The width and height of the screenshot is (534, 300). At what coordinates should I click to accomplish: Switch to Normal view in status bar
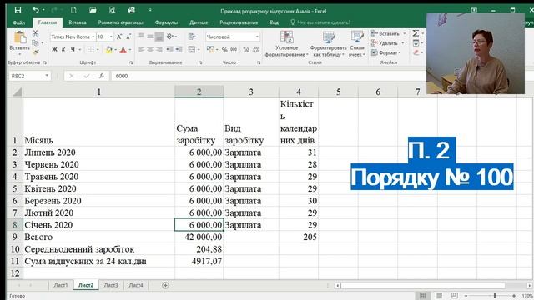coord(423,295)
